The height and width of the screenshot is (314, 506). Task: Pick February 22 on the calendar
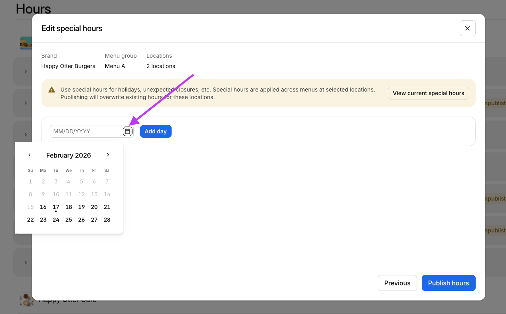tap(30, 220)
